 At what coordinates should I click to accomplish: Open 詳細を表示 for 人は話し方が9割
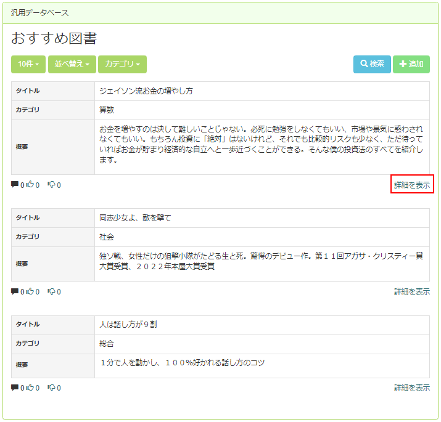point(412,388)
